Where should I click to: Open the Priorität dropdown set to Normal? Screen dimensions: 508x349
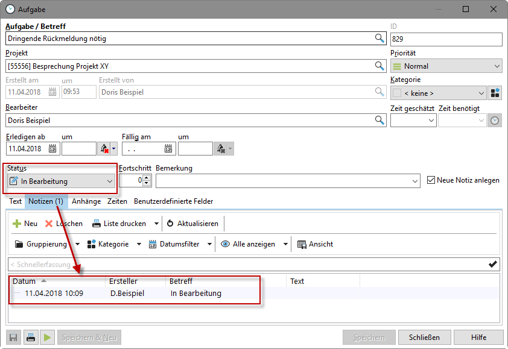tap(497, 66)
